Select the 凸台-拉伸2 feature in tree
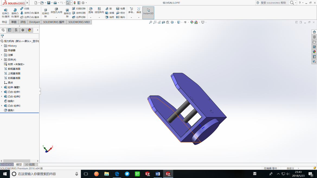The height and width of the screenshot is (178, 317). coord(14,96)
